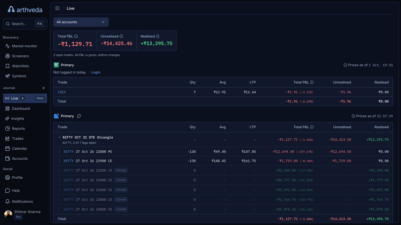The height and width of the screenshot is (225, 401).
Task: Click the Pro badge
Action: (x=18, y=217)
